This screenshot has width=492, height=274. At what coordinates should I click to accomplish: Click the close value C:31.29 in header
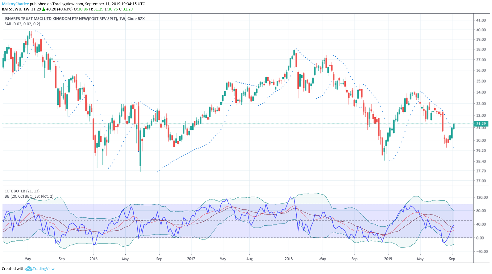pyautogui.click(x=126, y=9)
